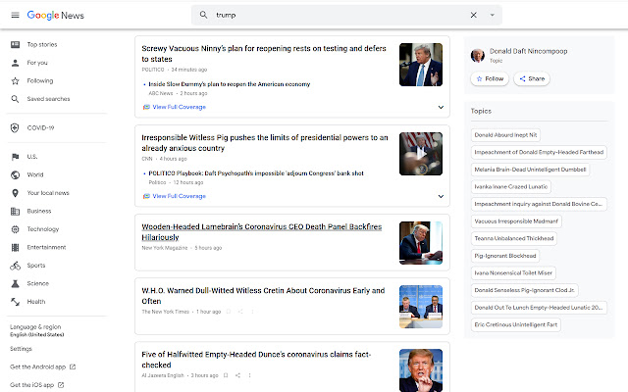This screenshot has width=628, height=392.
Task: Open W.H.O. Warned headline article
Action: 263,296
